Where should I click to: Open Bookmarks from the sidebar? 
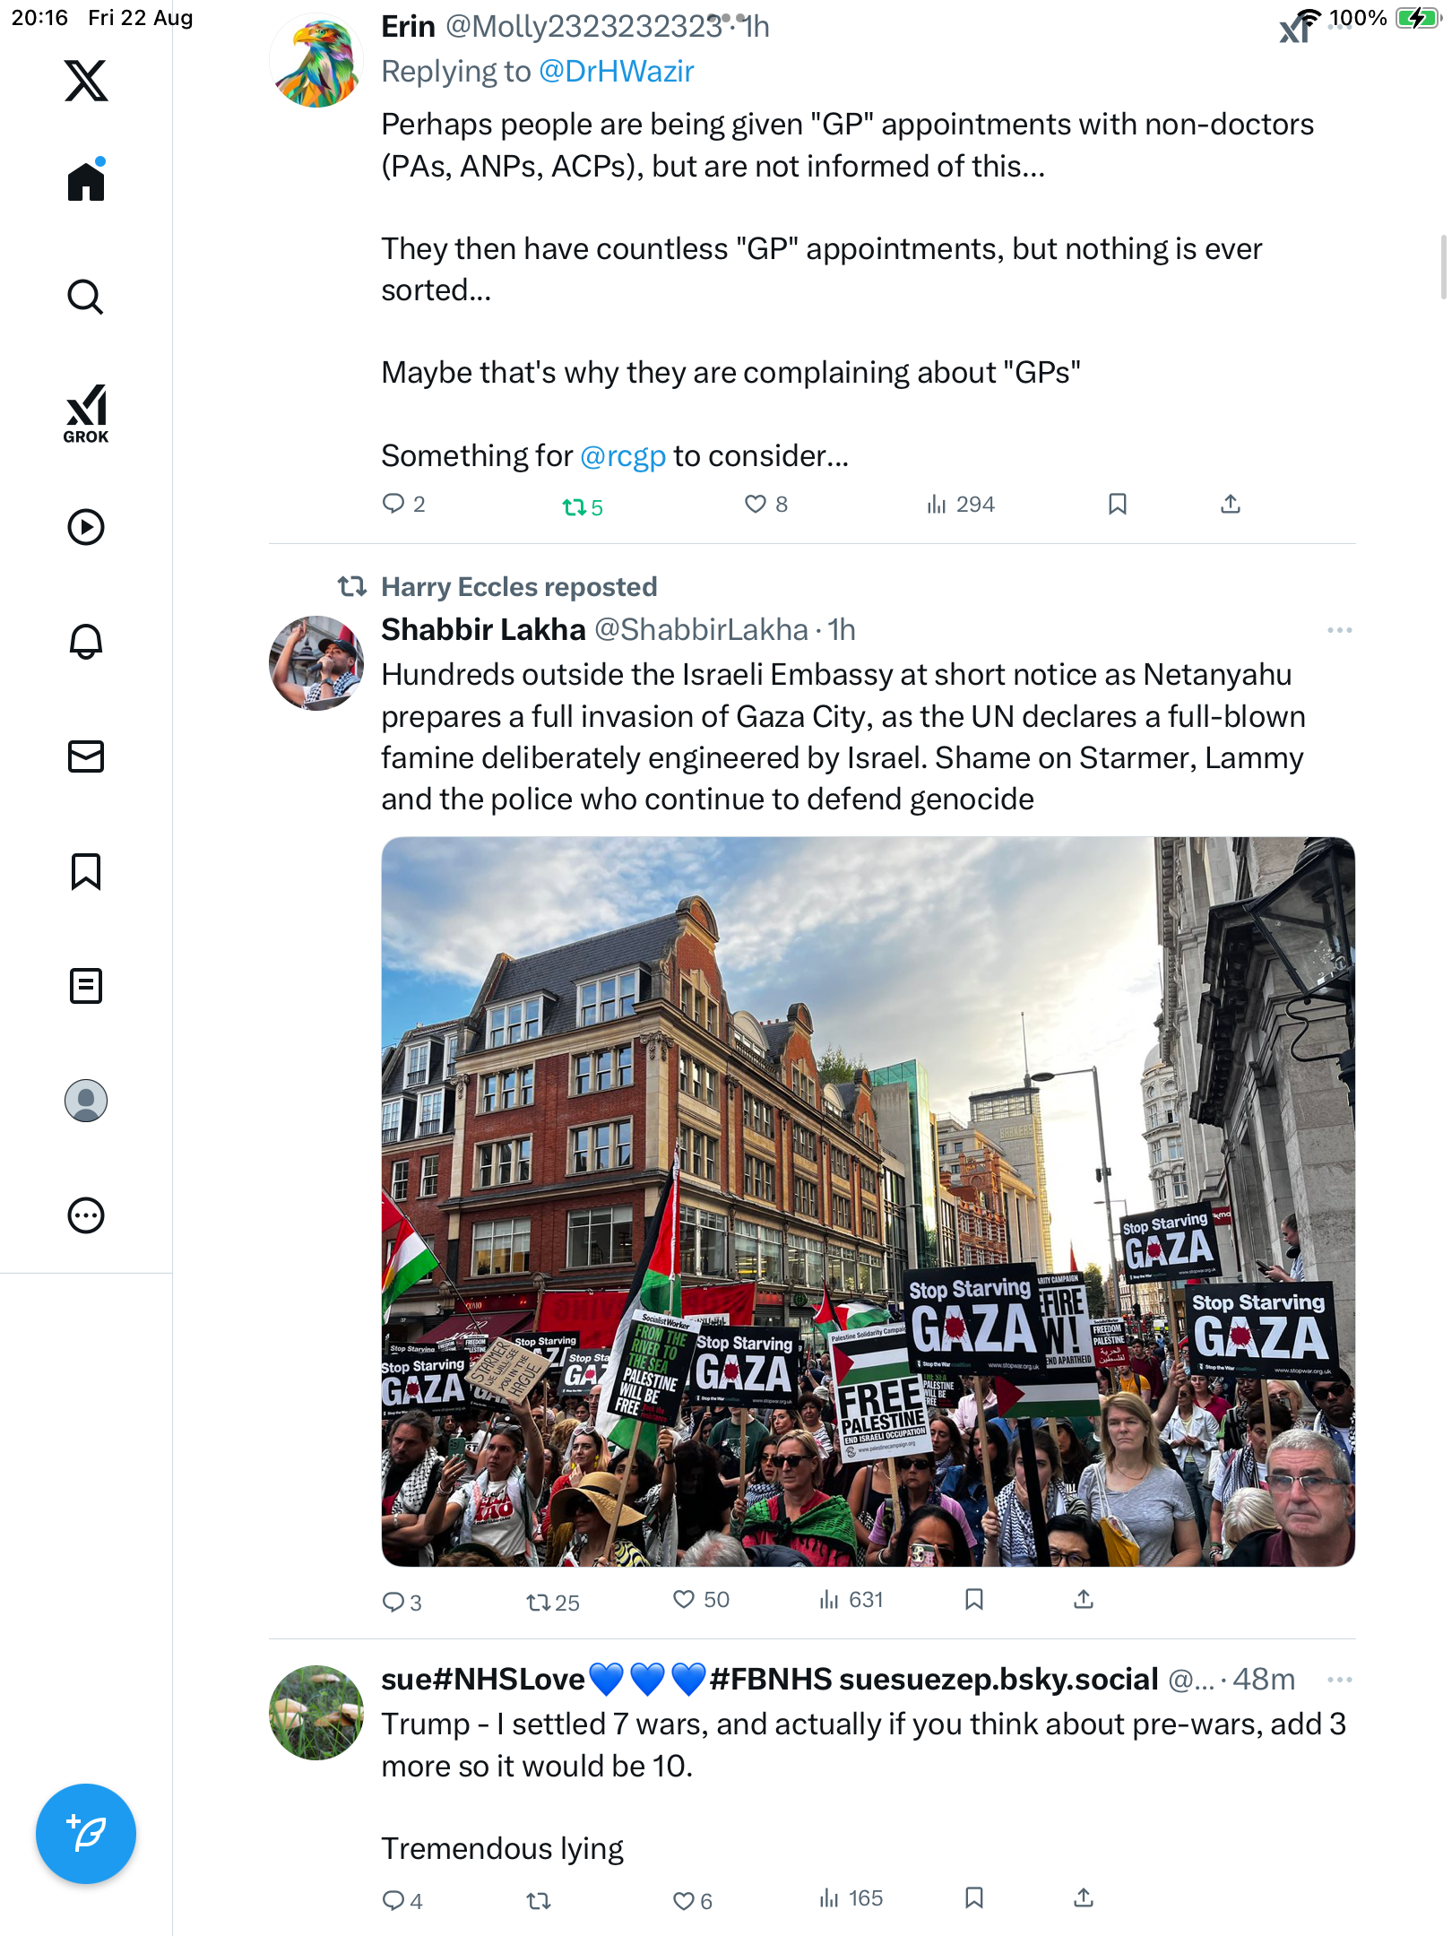(x=86, y=871)
